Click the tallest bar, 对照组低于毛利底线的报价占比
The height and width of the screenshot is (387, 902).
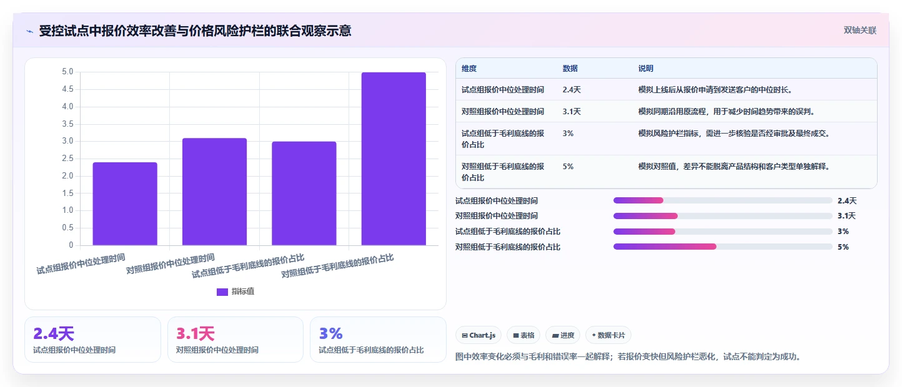[x=394, y=159]
